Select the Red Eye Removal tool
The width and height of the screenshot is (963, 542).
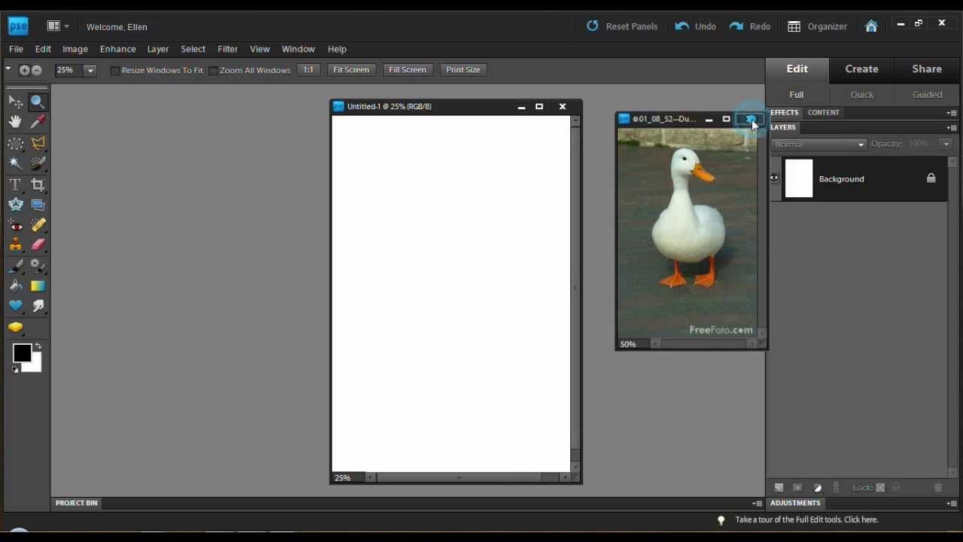tap(15, 225)
